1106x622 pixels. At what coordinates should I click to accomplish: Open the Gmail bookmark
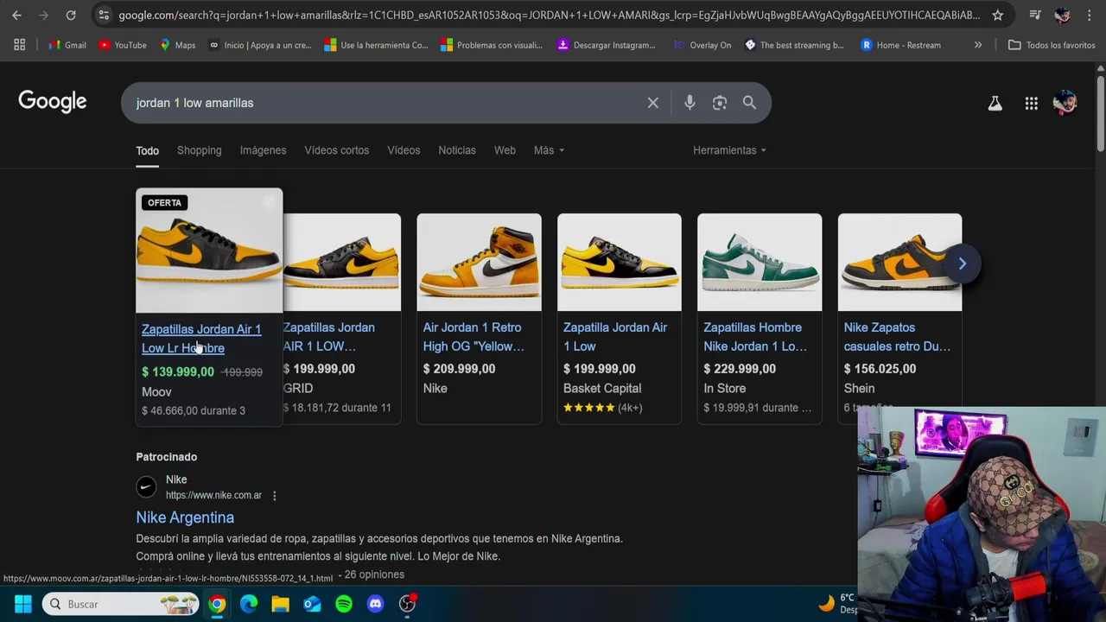[x=67, y=45]
